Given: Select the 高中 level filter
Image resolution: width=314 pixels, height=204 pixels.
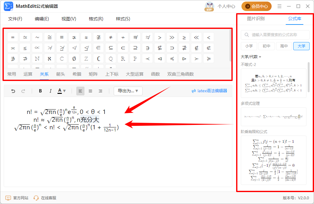Looking at the screenshot, I should pyautogui.click(x=284, y=46).
